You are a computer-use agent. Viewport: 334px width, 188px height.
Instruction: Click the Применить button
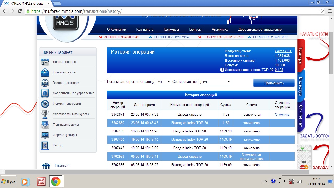[274, 83]
